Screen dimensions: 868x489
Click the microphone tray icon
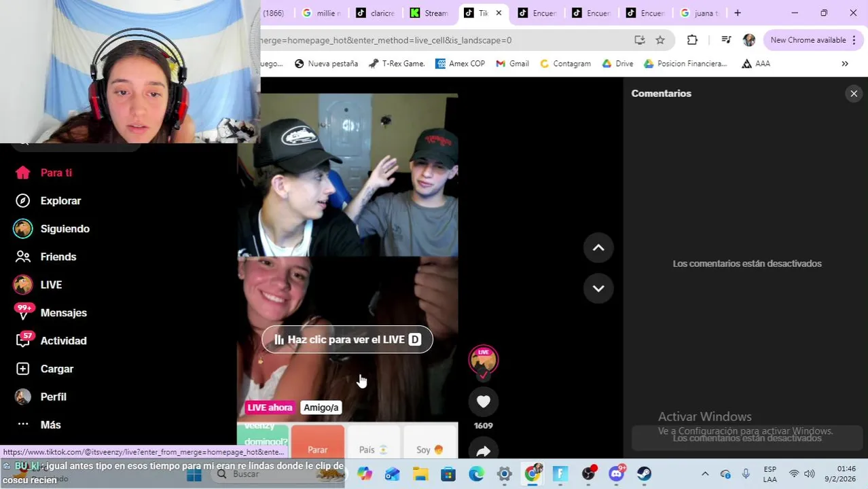(746, 474)
